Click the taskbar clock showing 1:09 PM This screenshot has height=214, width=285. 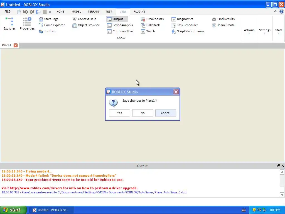tap(275, 210)
